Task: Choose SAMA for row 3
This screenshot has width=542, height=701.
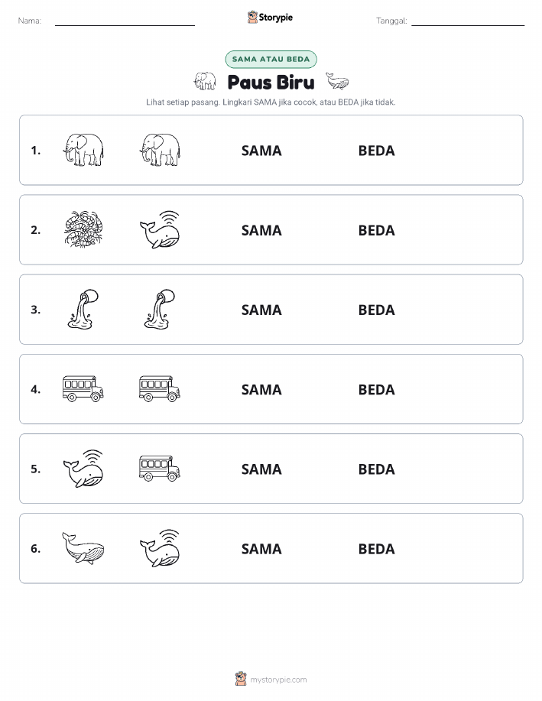Action: (x=261, y=310)
